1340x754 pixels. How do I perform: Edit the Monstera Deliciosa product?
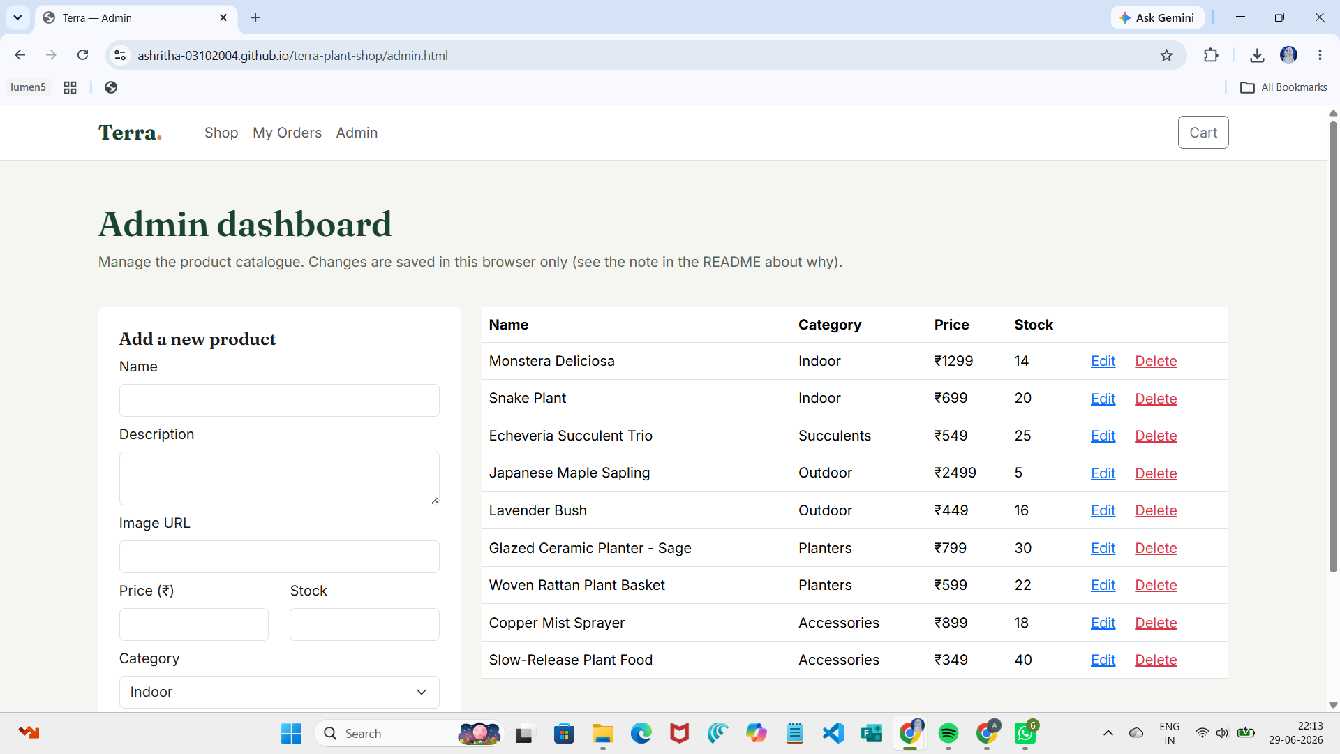click(1103, 361)
